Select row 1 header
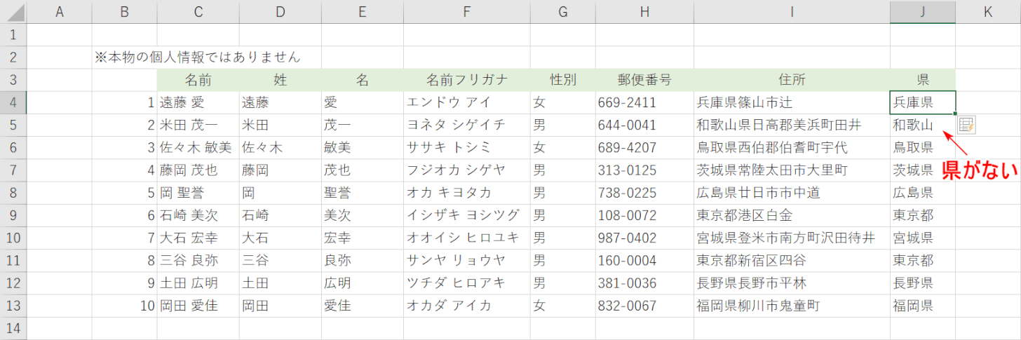 [x=13, y=34]
